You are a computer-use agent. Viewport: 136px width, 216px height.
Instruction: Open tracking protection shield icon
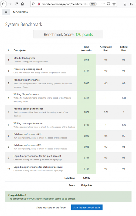click(33, 4)
